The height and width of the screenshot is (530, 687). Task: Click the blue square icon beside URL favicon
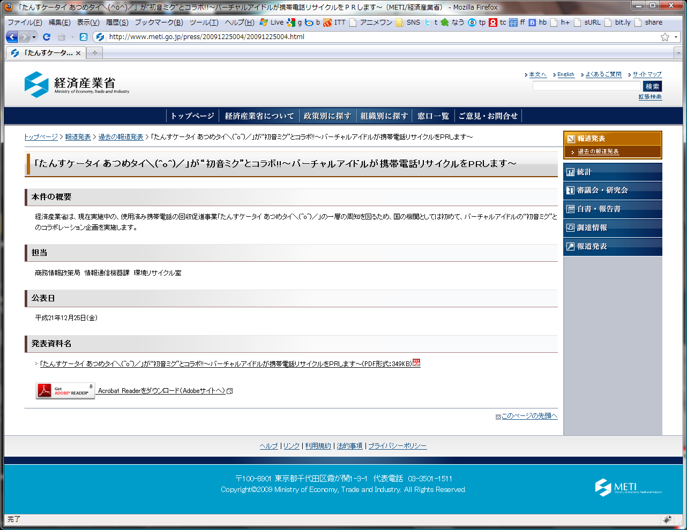tap(83, 37)
